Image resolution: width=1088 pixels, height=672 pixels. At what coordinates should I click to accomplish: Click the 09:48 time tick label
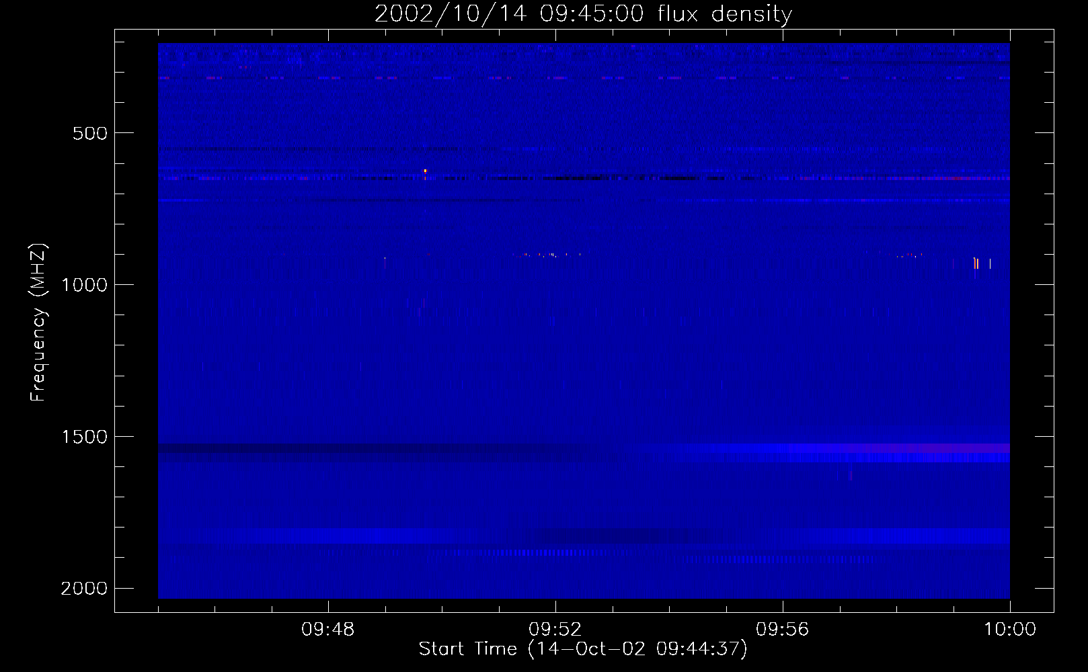(328, 630)
